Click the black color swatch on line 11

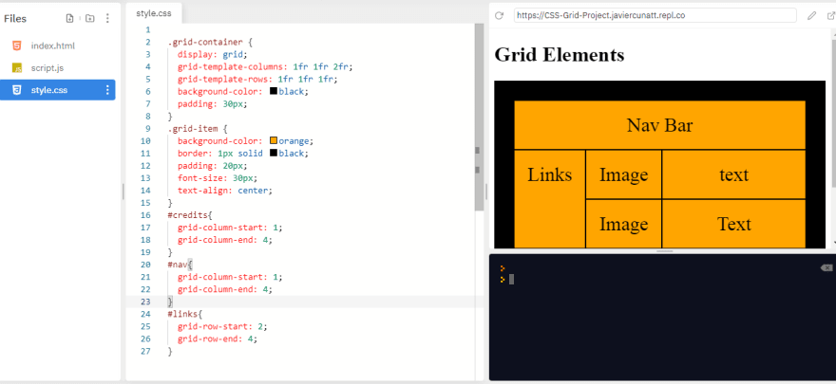pyautogui.click(x=274, y=154)
